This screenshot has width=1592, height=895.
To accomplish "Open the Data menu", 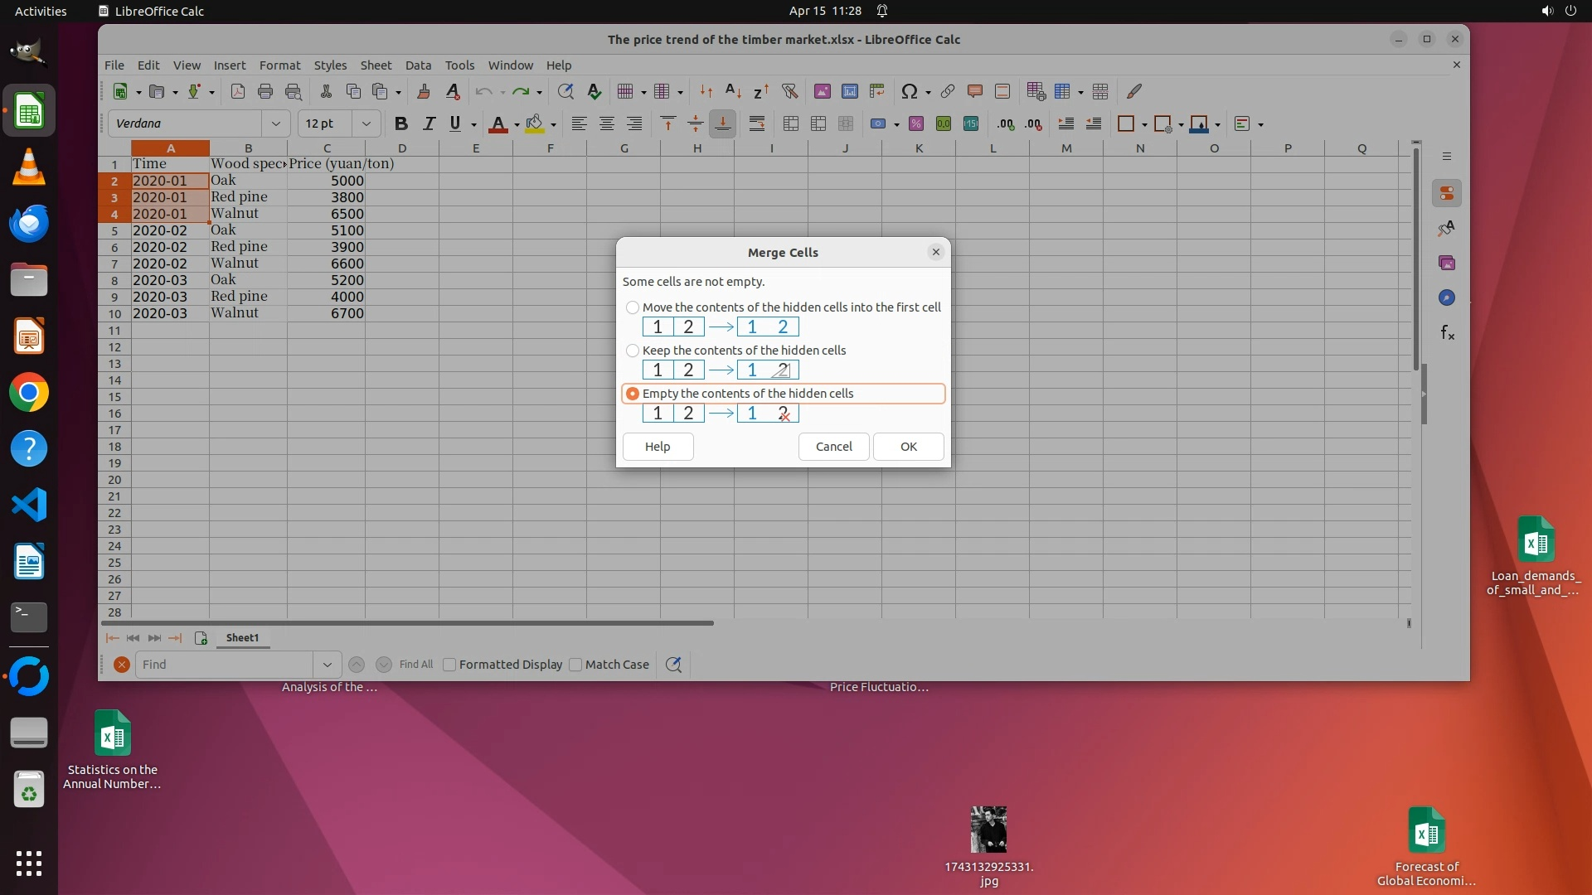I will click(418, 65).
